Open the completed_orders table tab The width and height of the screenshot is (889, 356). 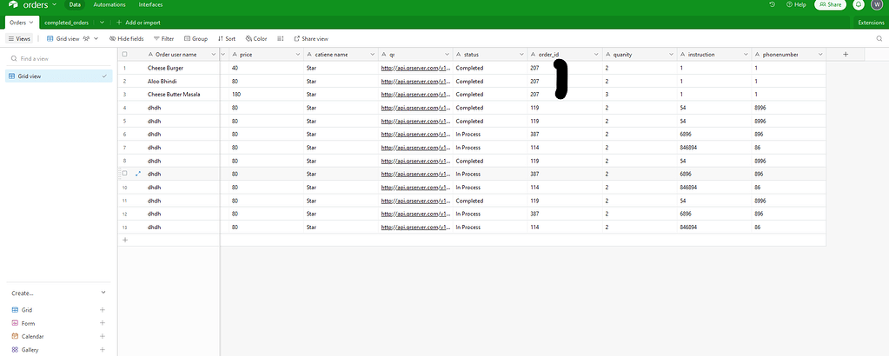pos(67,23)
